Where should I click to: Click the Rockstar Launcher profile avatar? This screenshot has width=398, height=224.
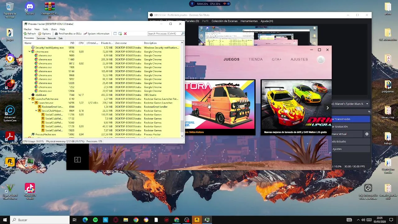[x=321, y=59]
